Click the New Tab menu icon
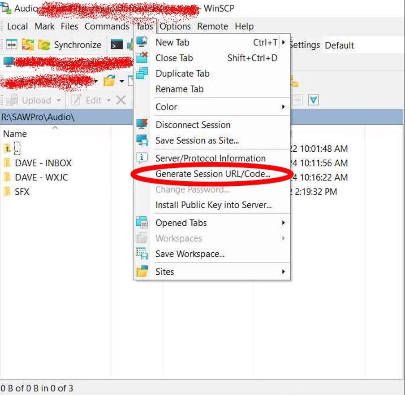This screenshot has height=395, width=405. coord(142,42)
